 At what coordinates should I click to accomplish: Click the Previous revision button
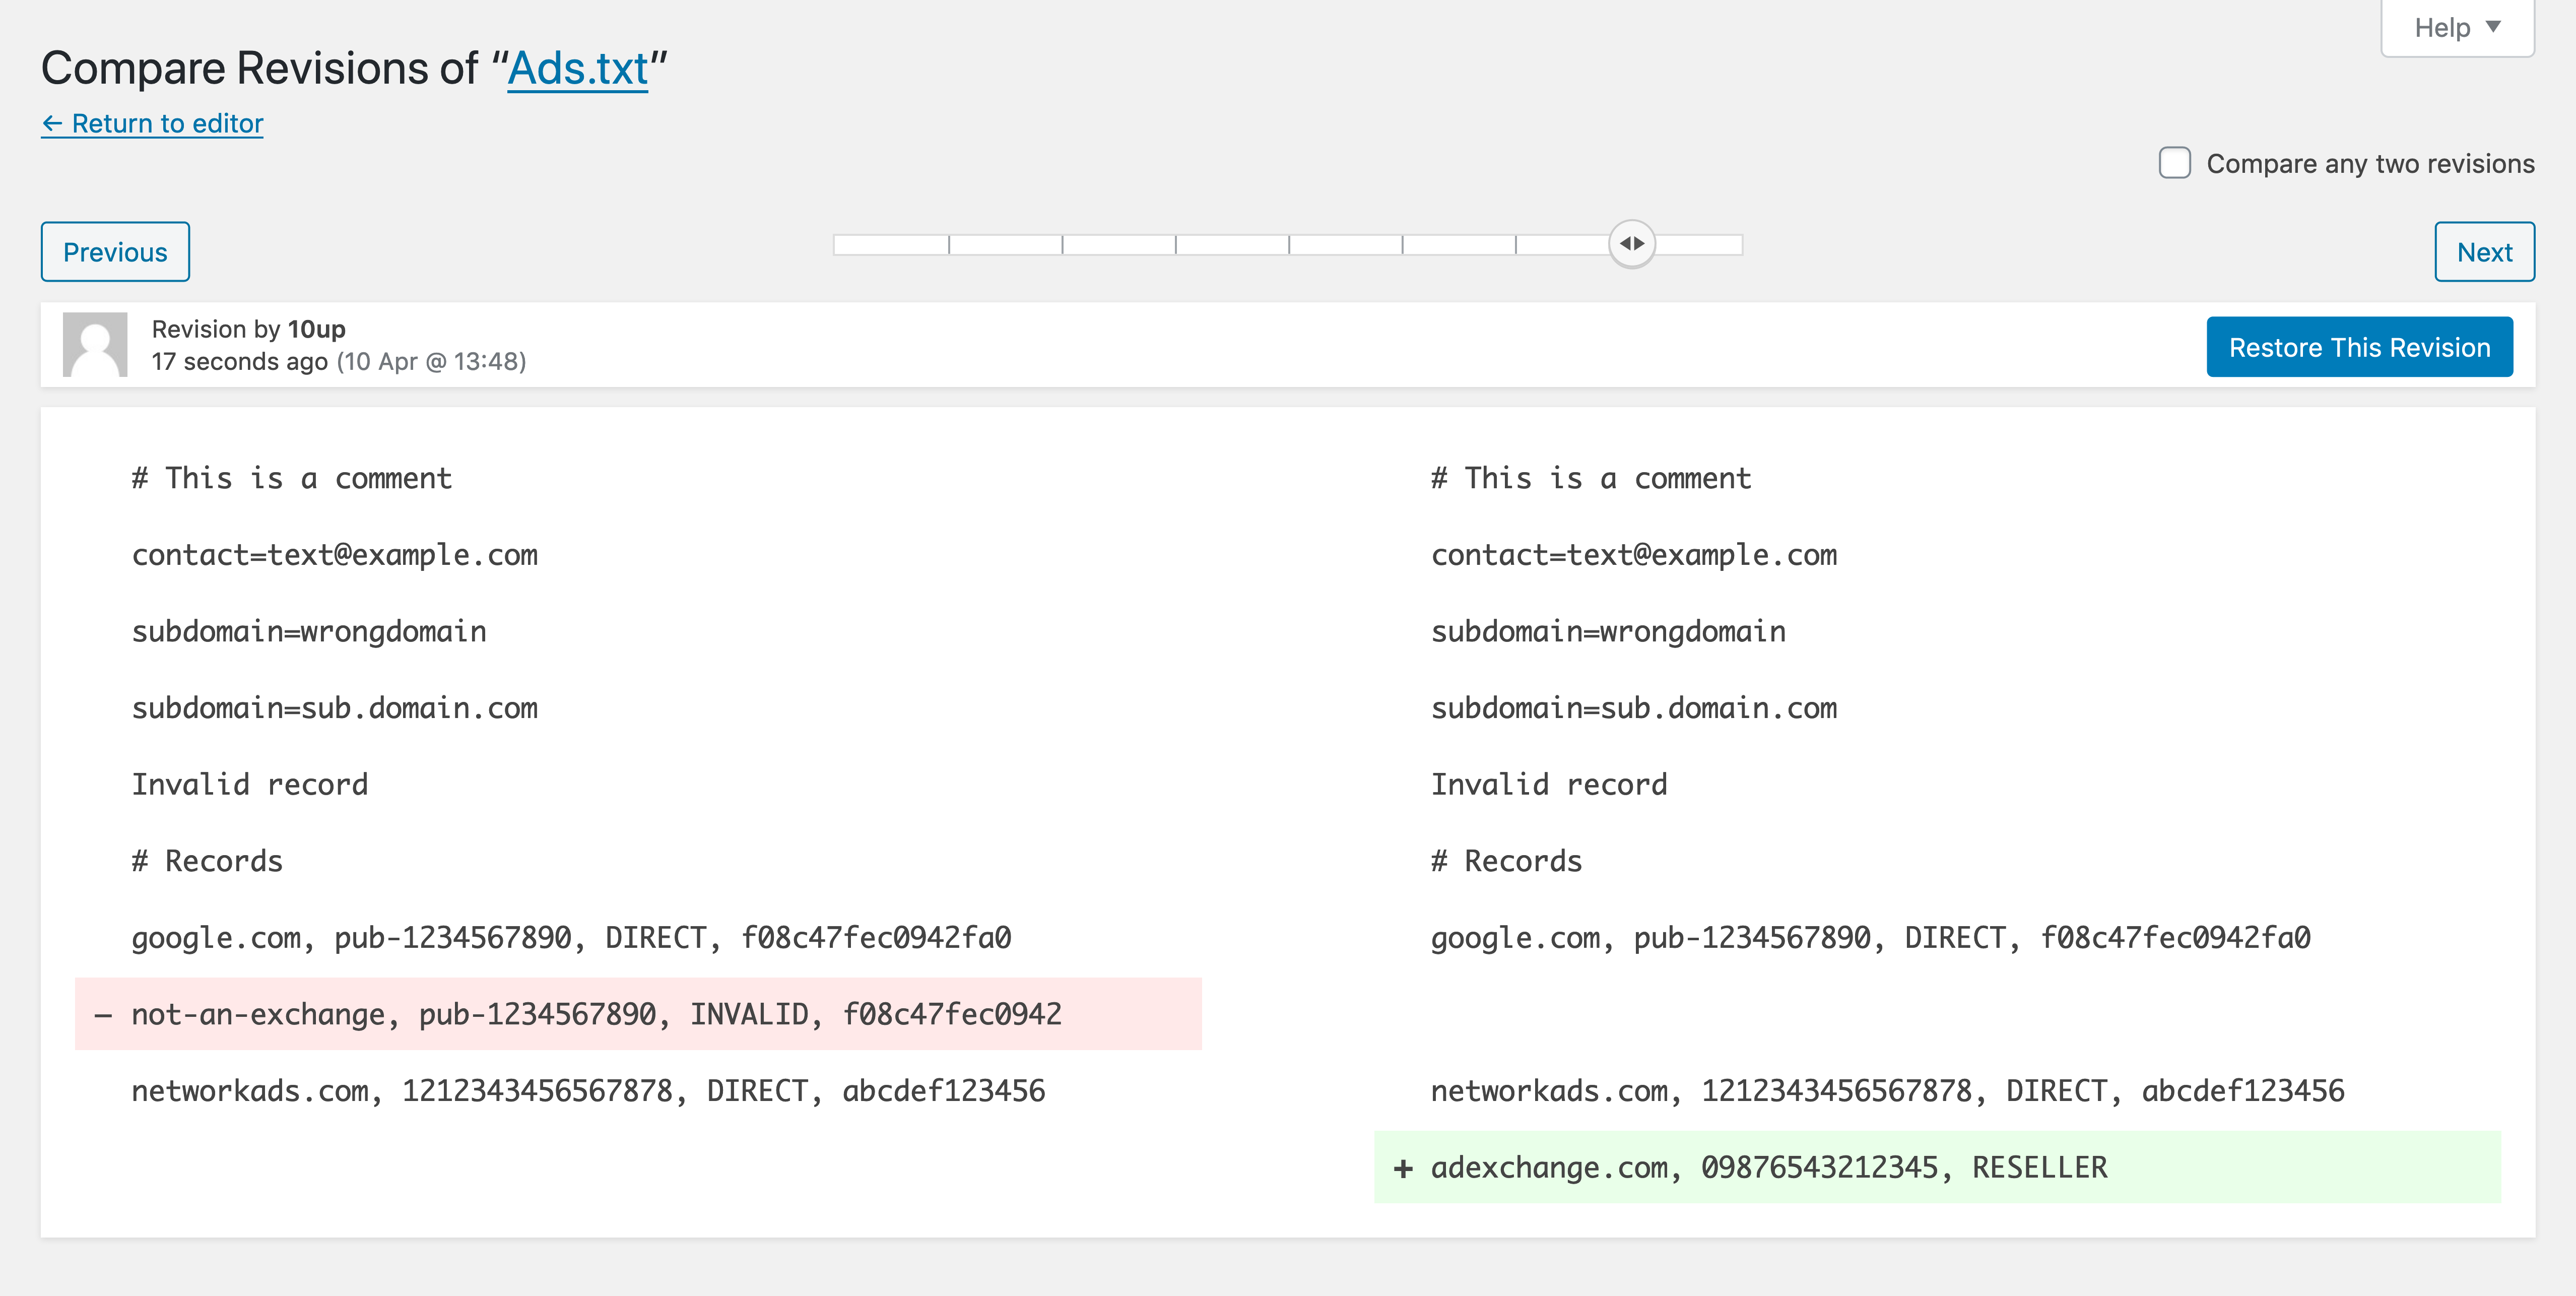[115, 252]
